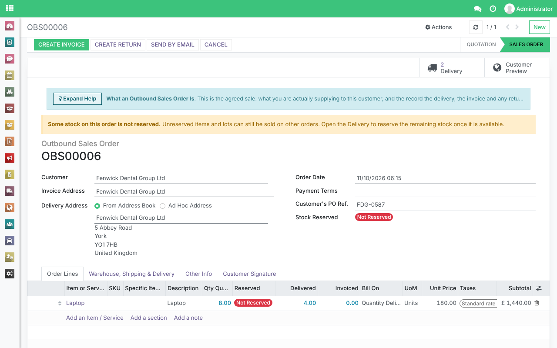Click Add an Item / Service link
Viewport: 557px width, 348px height.
pos(95,318)
